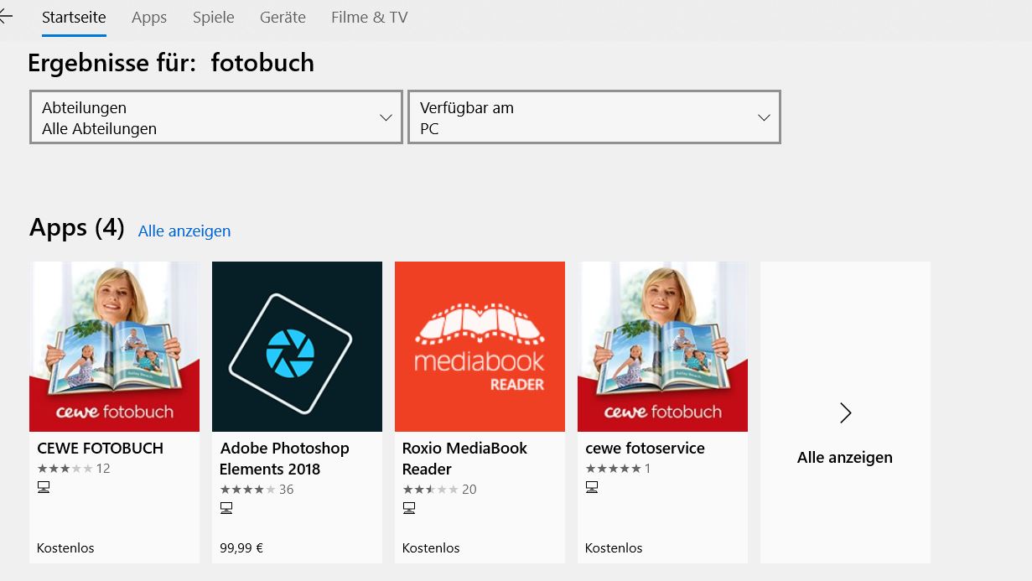Click the Roxio MediaBook Reader title

(x=464, y=459)
